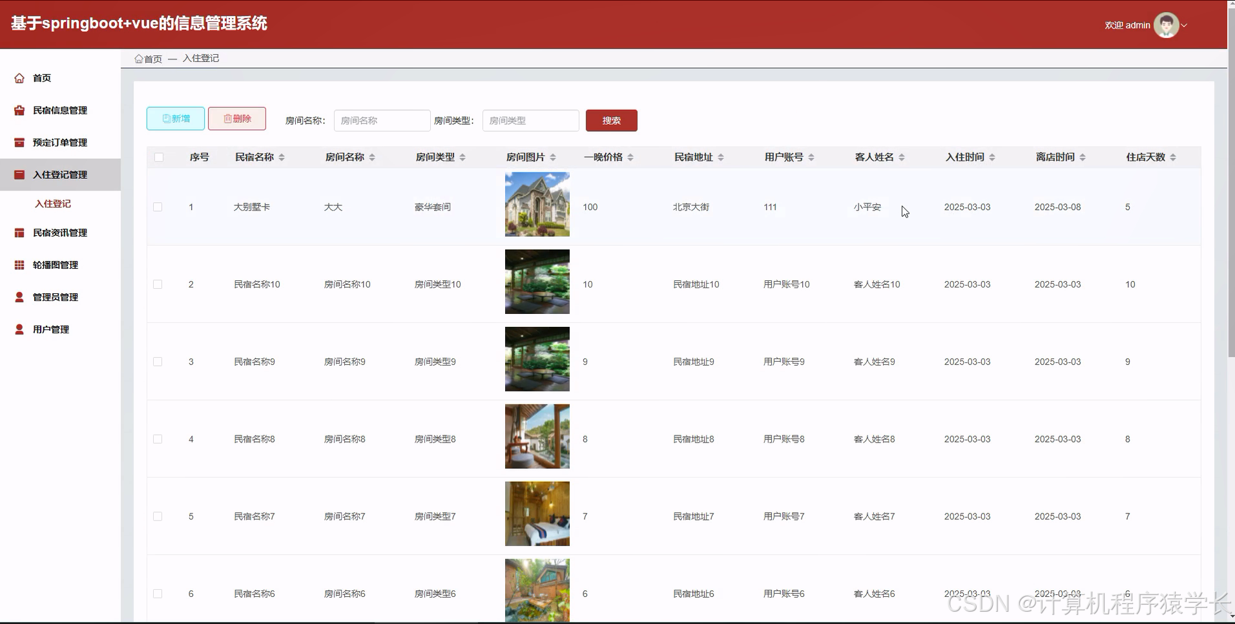The height and width of the screenshot is (624, 1235).
Task: Click the 管理员管理 person icon
Action: coord(19,296)
